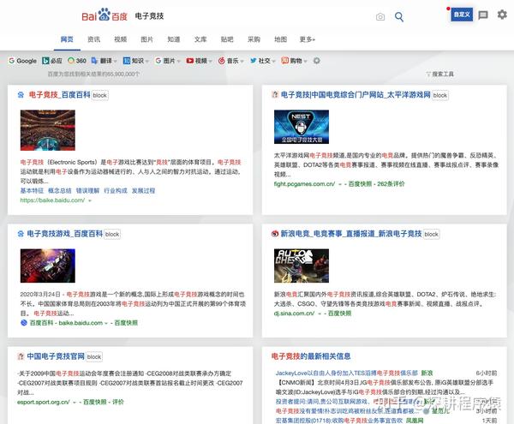Open the 发展过程 sublink

[143, 191]
